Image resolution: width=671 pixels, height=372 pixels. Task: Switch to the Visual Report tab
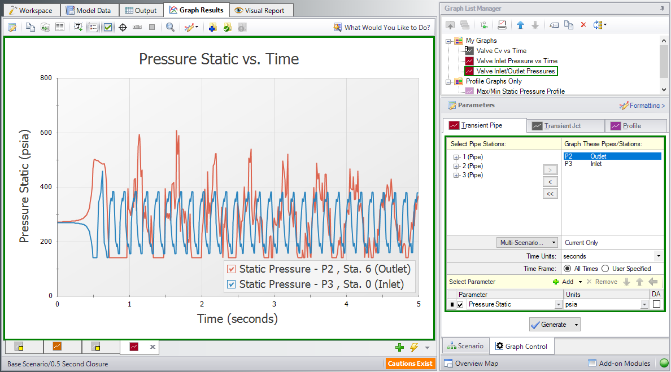pos(260,10)
